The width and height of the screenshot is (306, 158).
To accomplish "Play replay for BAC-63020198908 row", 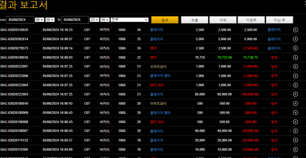I will pyautogui.click(x=295, y=122).
